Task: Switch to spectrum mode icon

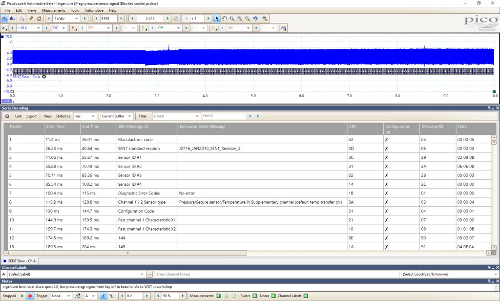Action: (12, 19)
